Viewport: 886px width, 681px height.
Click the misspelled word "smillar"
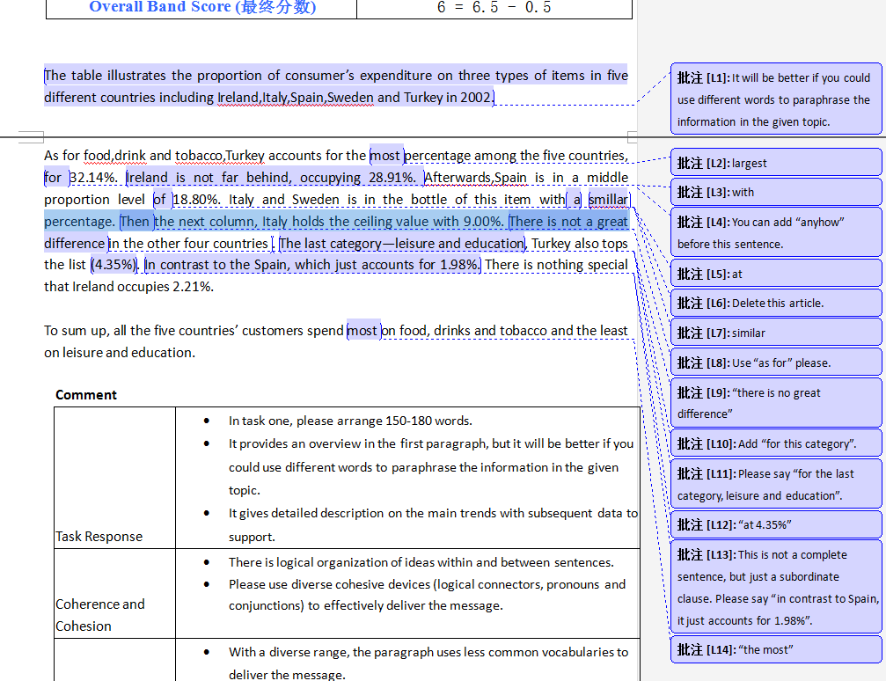609,200
